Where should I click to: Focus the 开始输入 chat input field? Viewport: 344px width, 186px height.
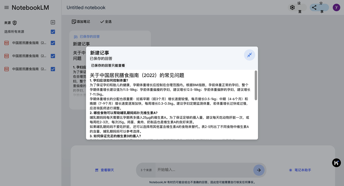point(204,170)
